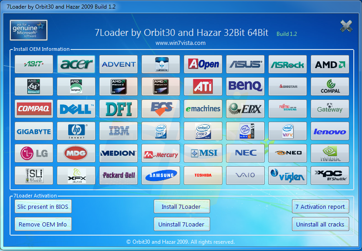Select the Intel Viiv logo
The height and width of the screenshot is (251, 362).
[x=287, y=131]
